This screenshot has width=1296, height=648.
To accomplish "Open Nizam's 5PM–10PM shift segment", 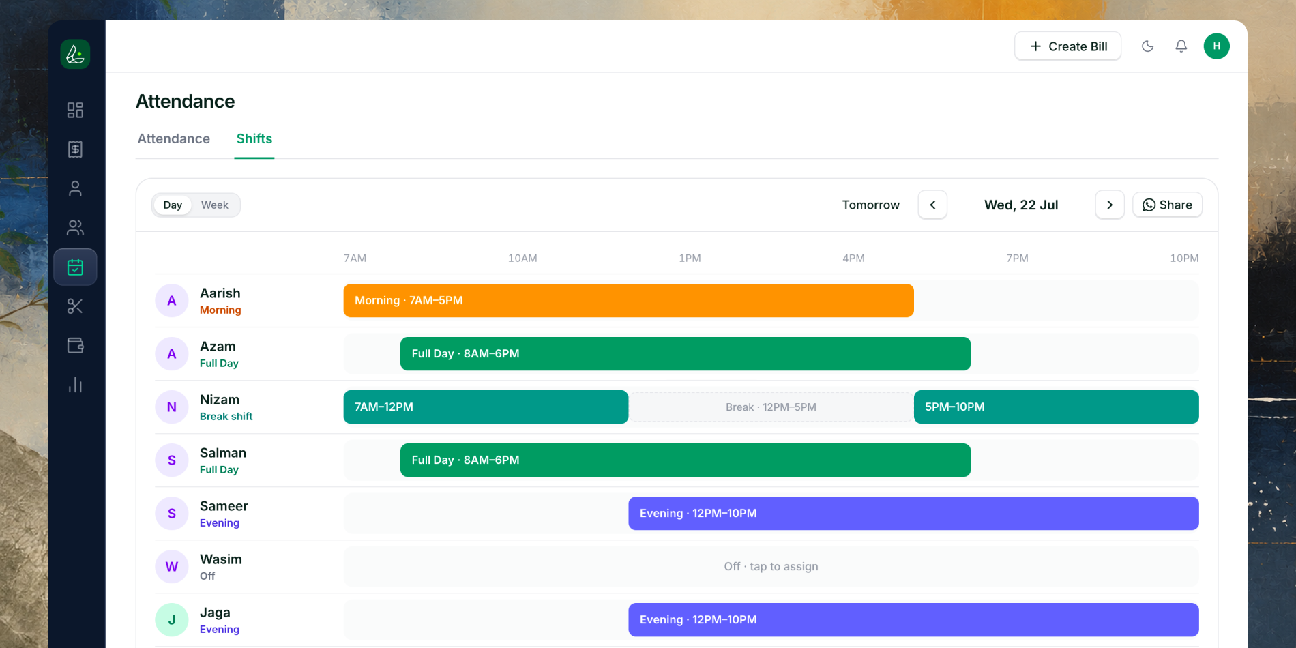I will coord(1056,407).
